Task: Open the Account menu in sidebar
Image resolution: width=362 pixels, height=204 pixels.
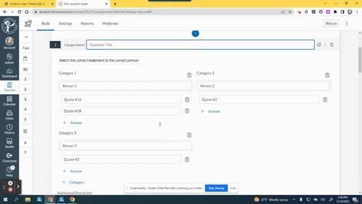Action: pyautogui.click(x=10, y=43)
